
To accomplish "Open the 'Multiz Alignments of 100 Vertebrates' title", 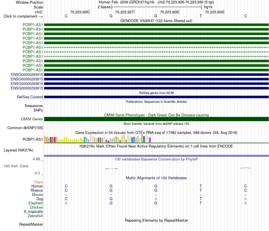I will tap(156, 178).
